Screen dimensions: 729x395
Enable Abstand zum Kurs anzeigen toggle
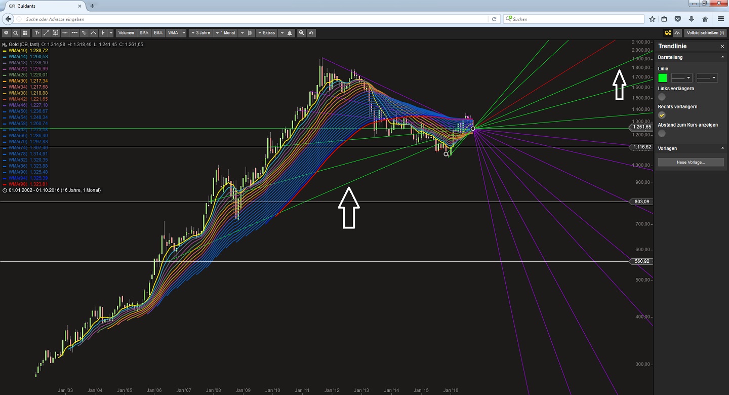[662, 133]
